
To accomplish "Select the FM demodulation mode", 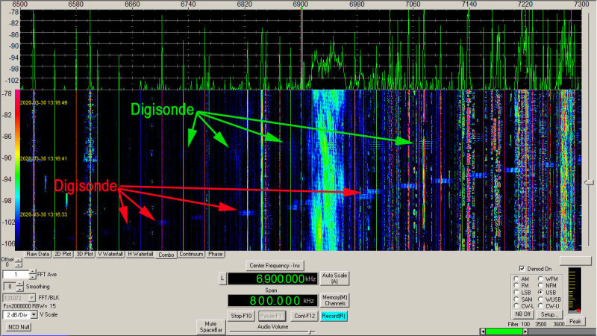I will coord(516,285).
